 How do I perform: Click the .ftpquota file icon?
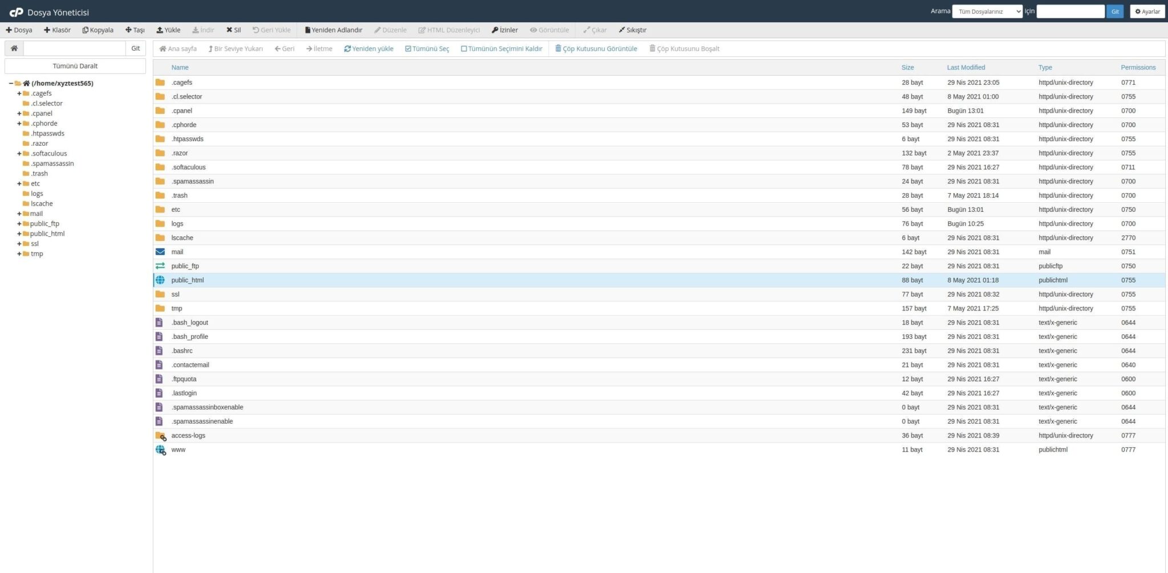click(159, 379)
